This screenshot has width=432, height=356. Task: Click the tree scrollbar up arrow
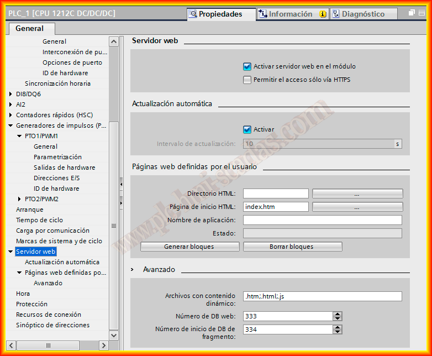coord(114,41)
